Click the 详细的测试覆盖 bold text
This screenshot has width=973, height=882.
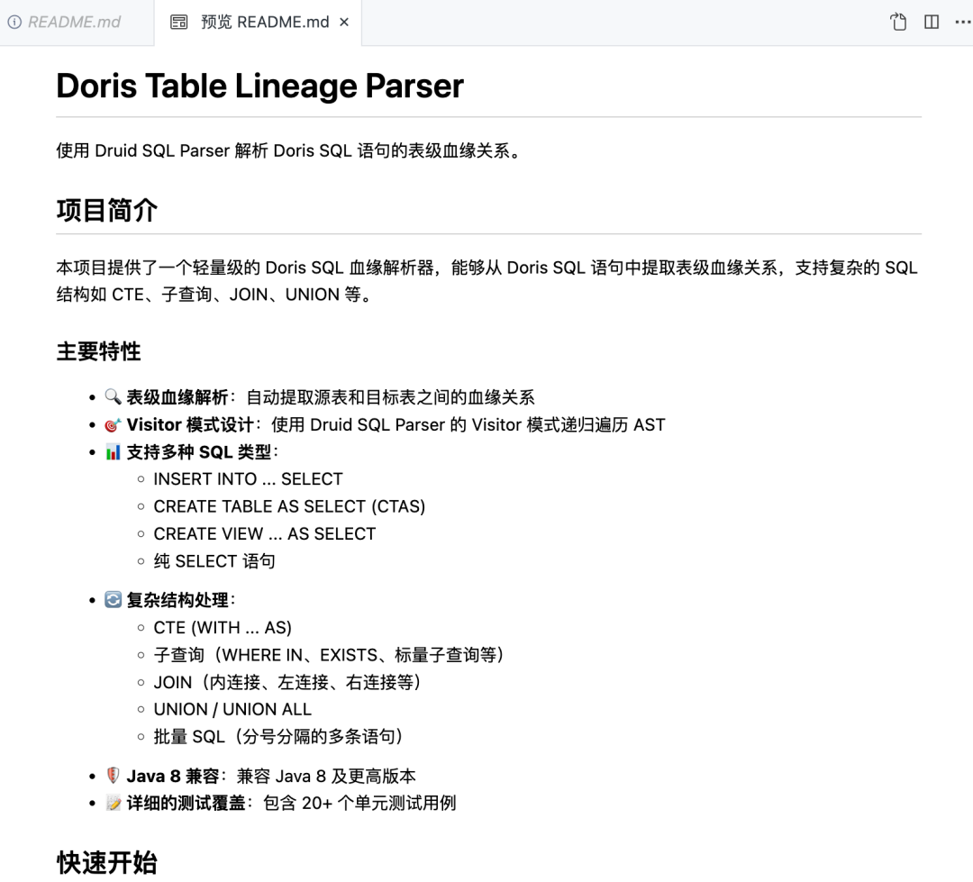(x=186, y=804)
